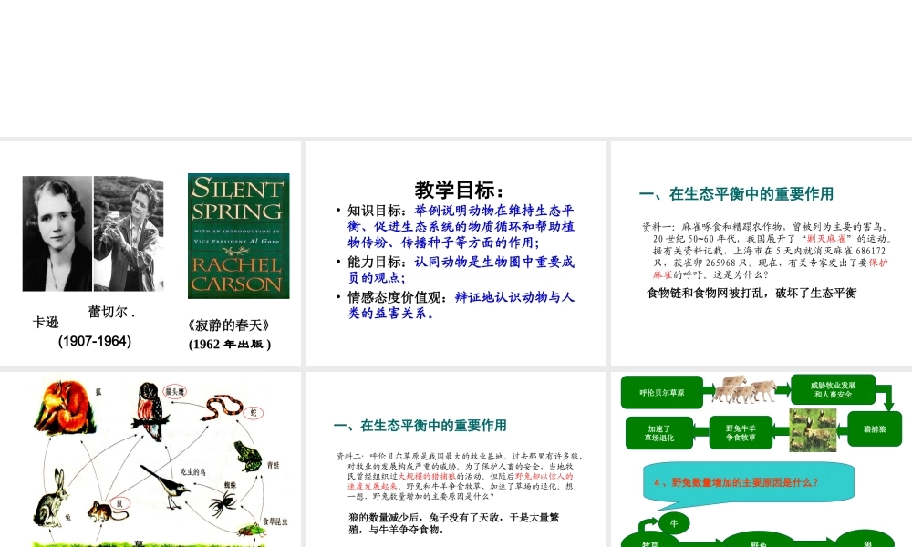Viewport: 912px width, 547px height.
Task: Click the green '呼伦贝尔草原' box
Action: click(662, 392)
